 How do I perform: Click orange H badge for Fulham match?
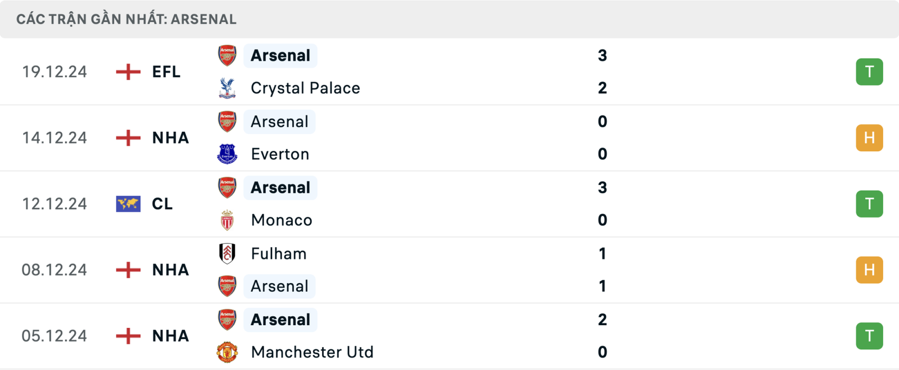click(869, 270)
